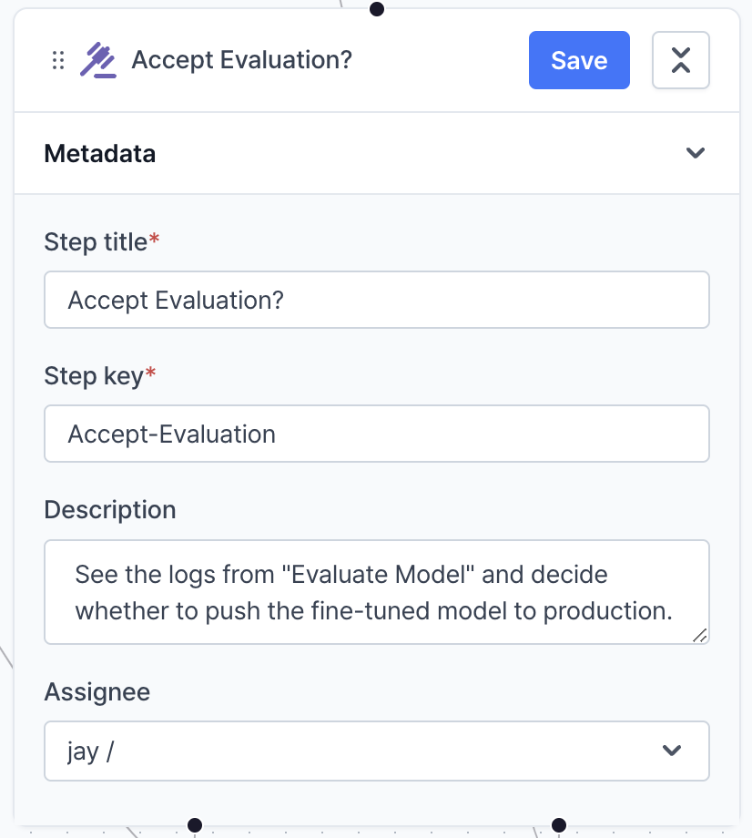
Task: Collapse the panel with the arrows button
Action: tap(680, 61)
